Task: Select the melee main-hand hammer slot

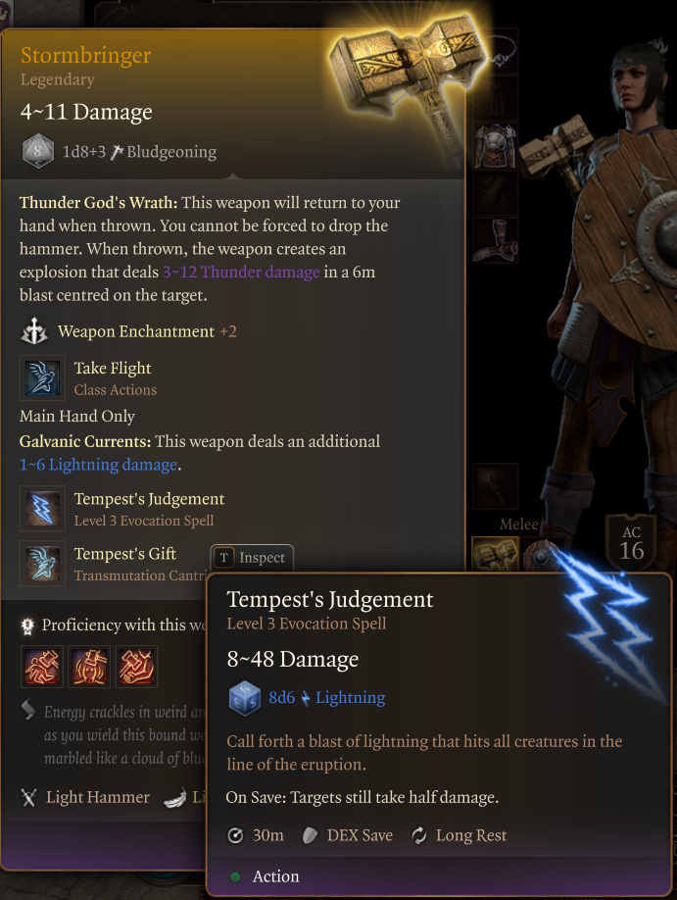Action: [x=495, y=554]
